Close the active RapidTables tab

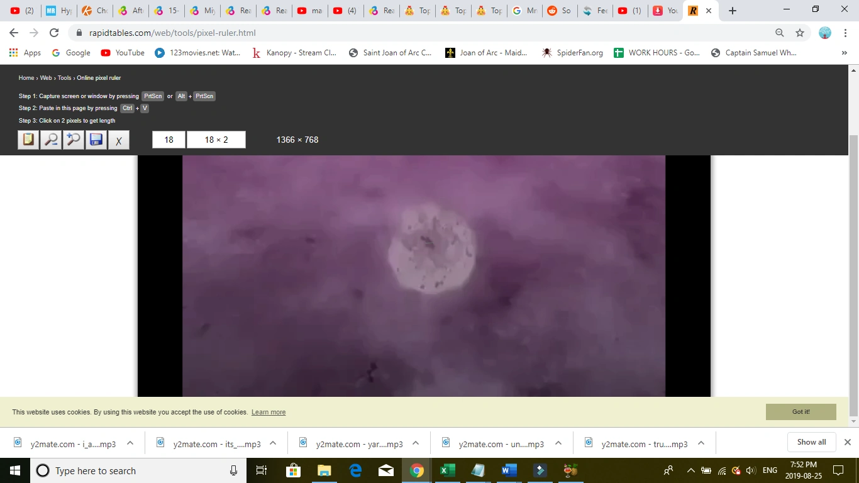[x=709, y=11]
